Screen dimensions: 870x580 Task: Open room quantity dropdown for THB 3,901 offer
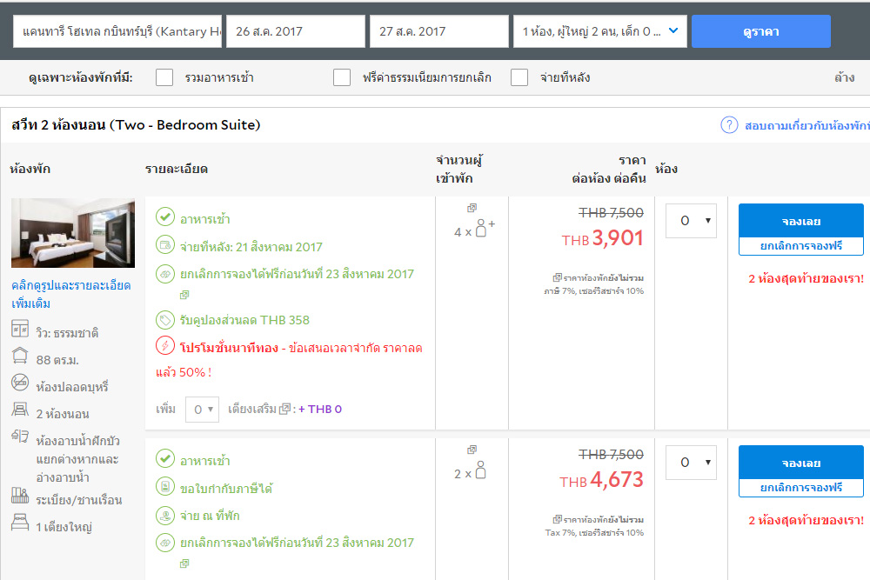coord(691,221)
